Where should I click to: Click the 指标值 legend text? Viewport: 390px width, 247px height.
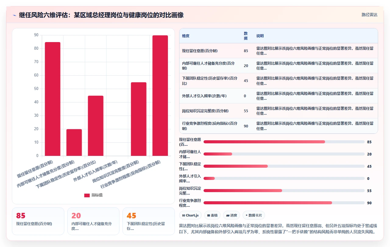tap(97, 195)
